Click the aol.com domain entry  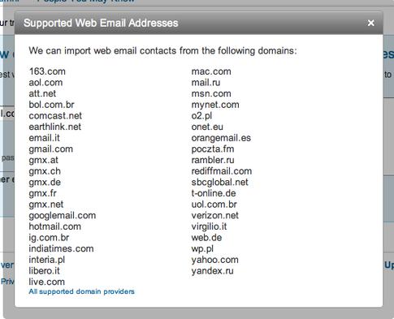click(45, 83)
